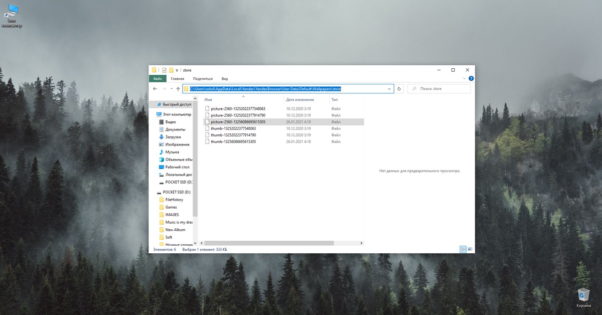
Task: Switch to the Поделиться ribbon tab
Action: pos(203,79)
